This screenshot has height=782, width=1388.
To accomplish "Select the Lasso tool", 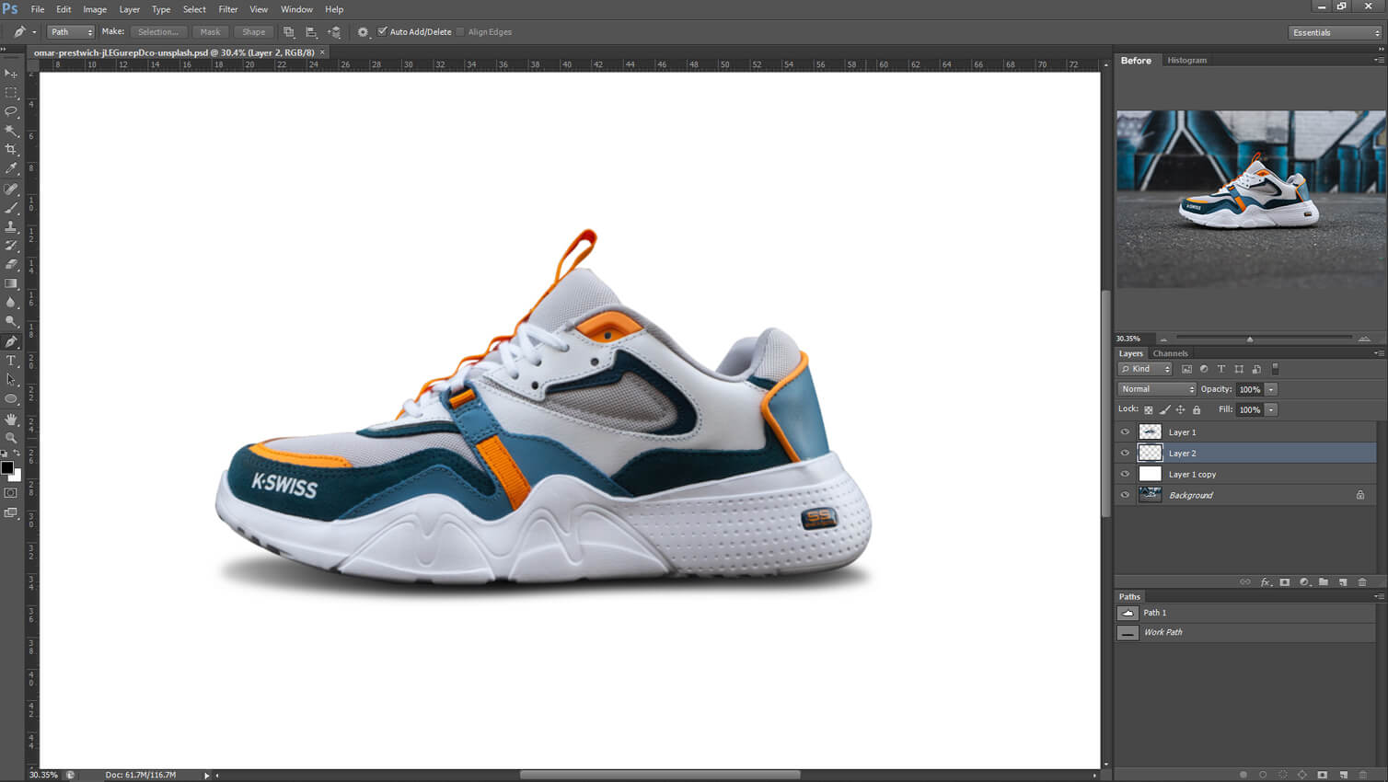I will (x=11, y=111).
